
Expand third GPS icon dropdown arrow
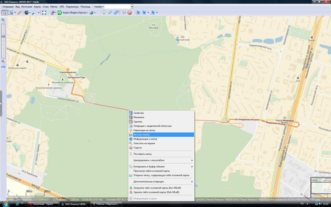coord(157,13)
